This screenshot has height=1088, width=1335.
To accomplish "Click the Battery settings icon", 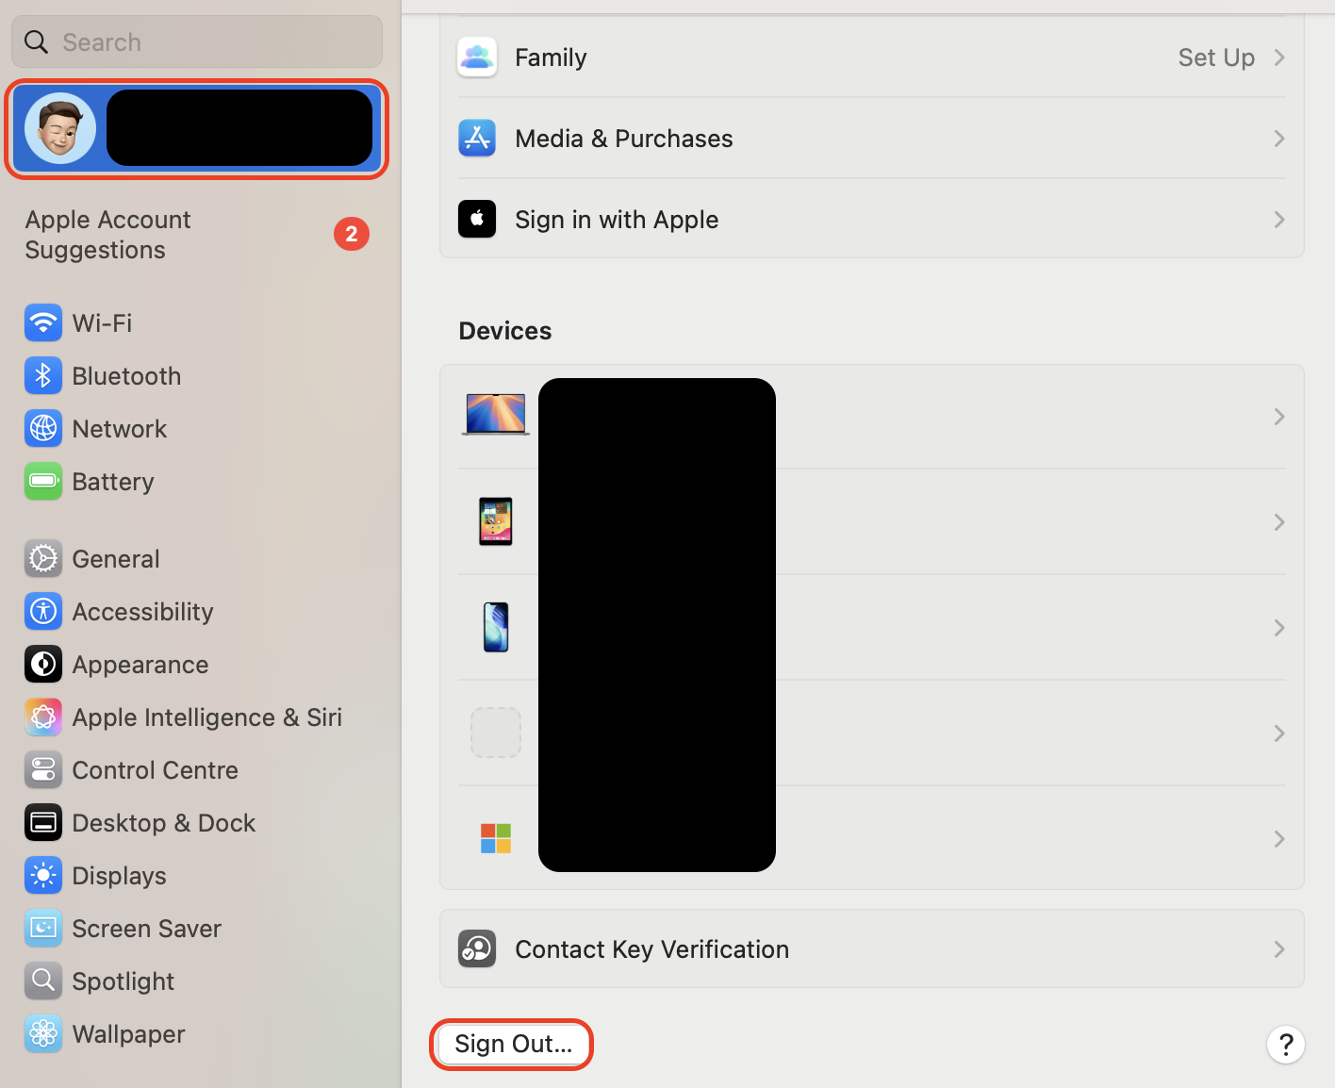I will 43,481.
